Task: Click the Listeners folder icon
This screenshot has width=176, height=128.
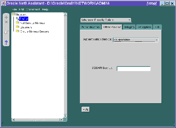Action: 17,27
